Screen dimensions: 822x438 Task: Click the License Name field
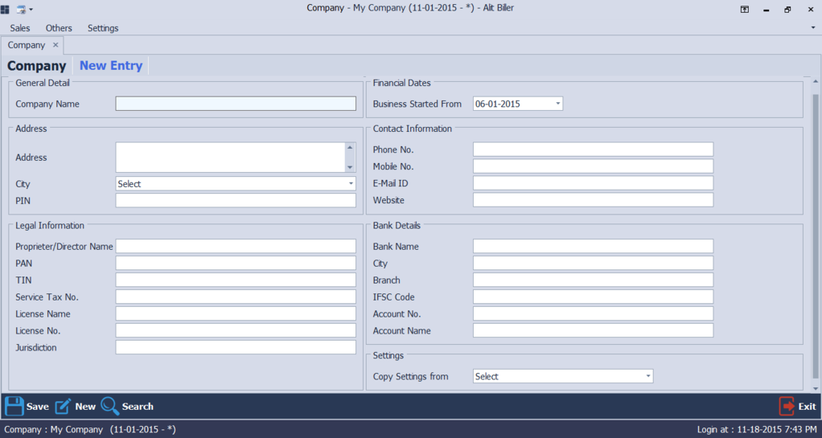click(x=236, y=313)
